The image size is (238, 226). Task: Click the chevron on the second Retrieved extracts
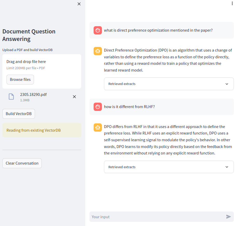[x=227, y=167]
